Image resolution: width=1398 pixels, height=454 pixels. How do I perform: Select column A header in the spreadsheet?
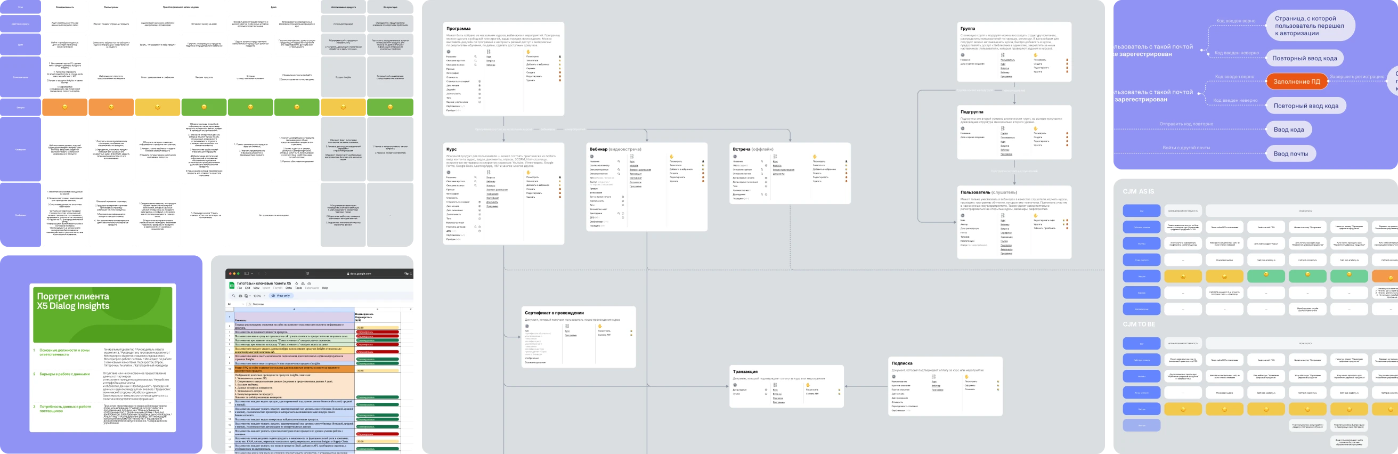[294, 310]
